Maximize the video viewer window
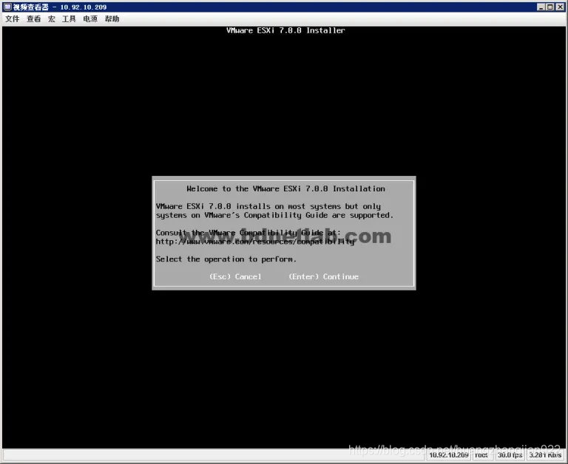Screen dimensions: 568x464 (550, 7)
